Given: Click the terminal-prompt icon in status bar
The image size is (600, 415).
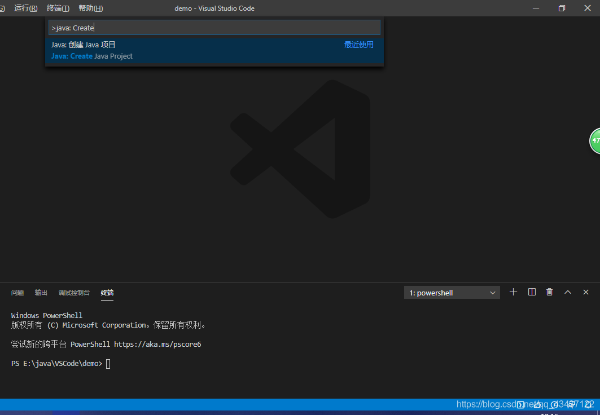Looking at the screenshot, I should click(521, 405).
